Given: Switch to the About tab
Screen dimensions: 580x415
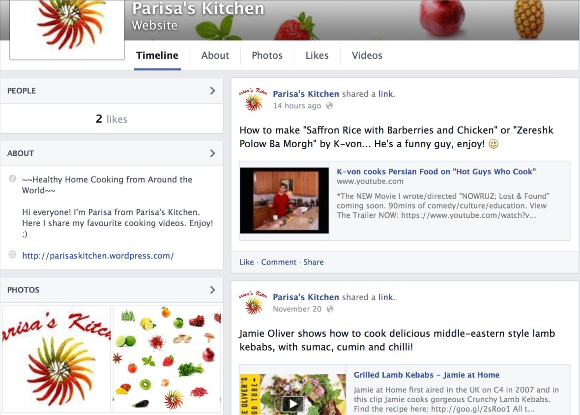Looking at the screenshot, I should click(215, 55).
